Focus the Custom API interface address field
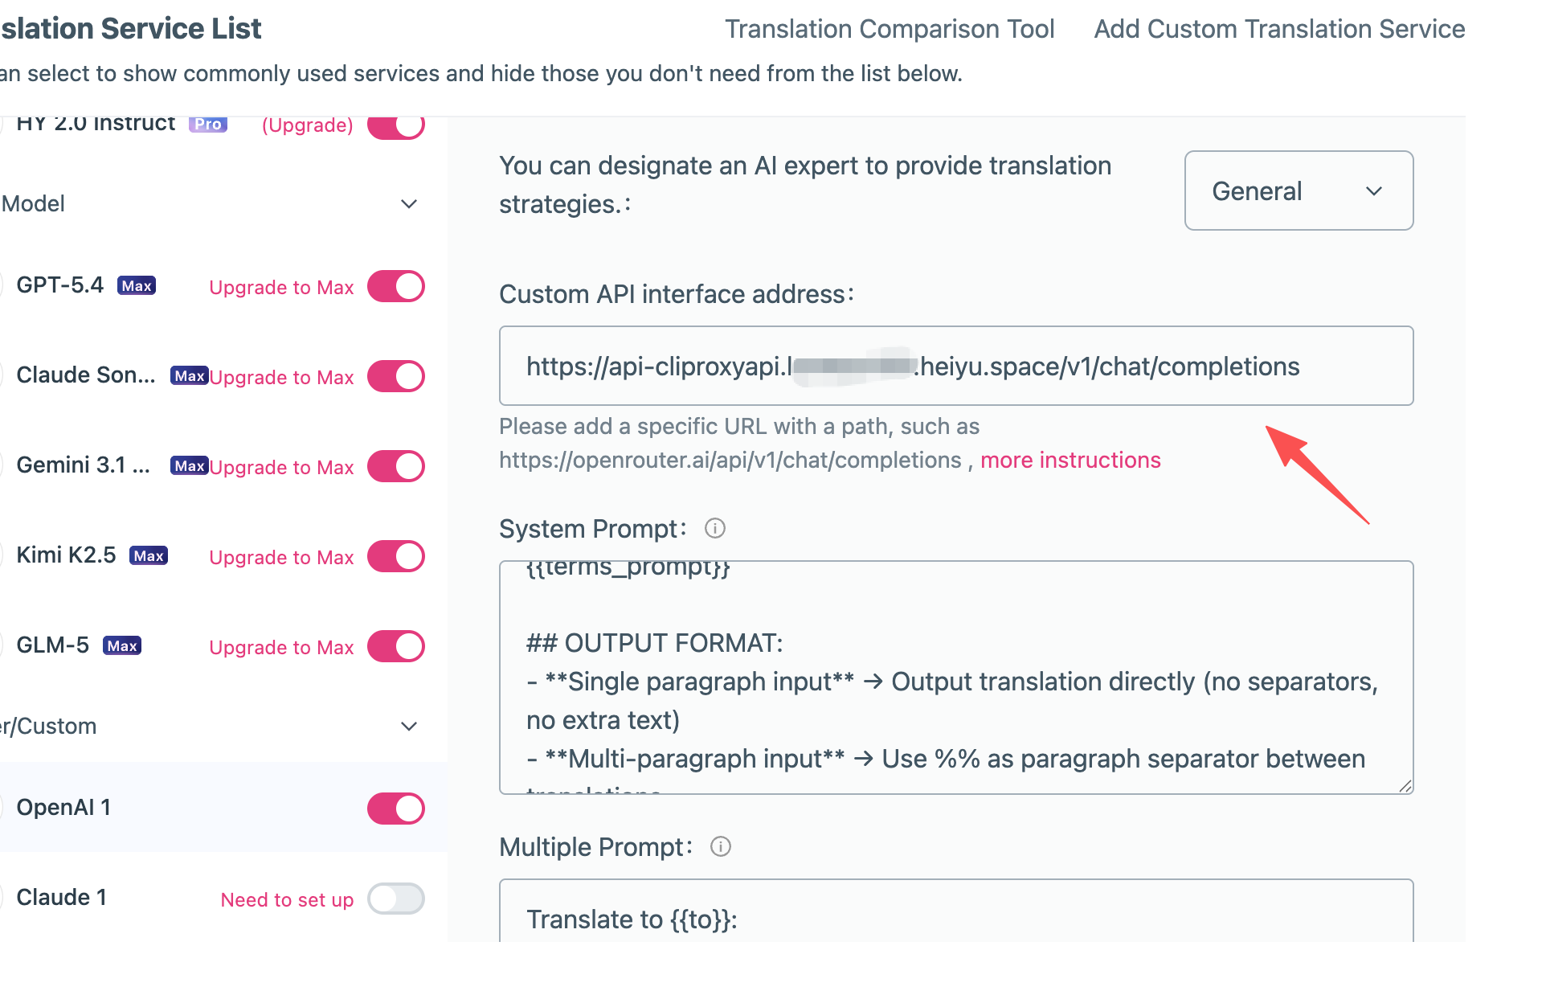This screenshot has width=1546, height=995. coord(956,366)
